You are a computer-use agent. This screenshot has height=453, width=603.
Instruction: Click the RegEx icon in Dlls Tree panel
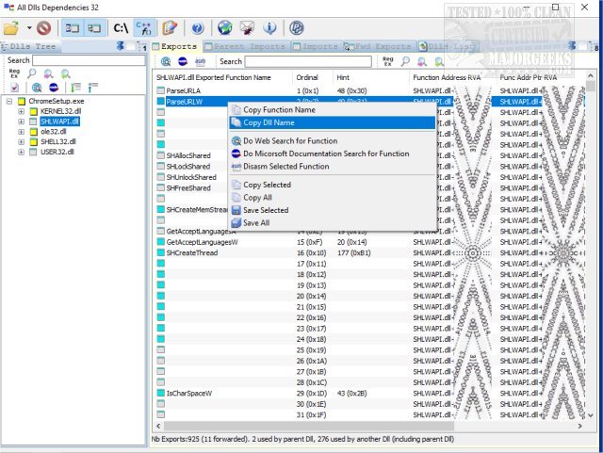pos(13,73)
